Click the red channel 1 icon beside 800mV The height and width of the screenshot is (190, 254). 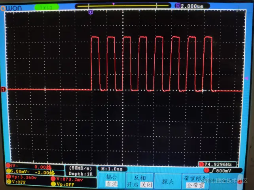pyautogui.click(x=207, y=170)
